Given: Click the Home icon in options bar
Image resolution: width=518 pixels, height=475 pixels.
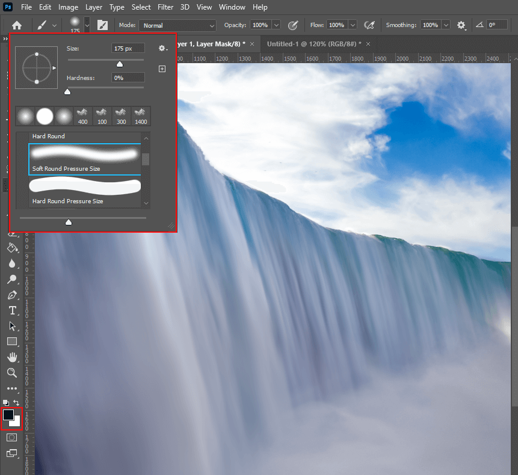Looking at the screenshot, I should click(x=17, y=25).
